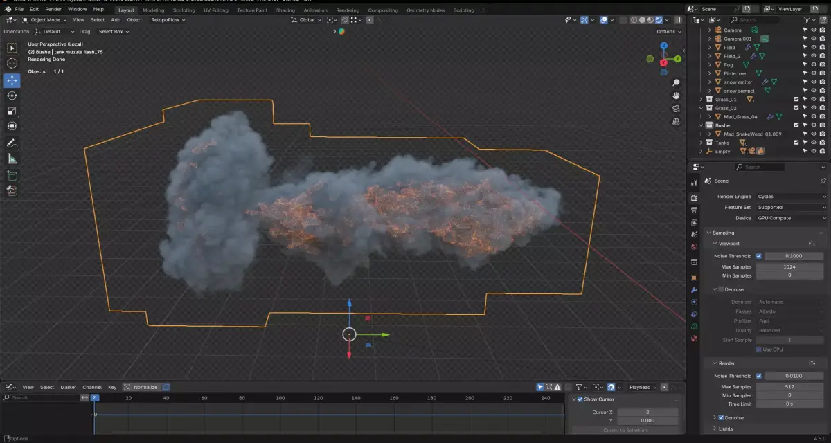
Task: Open the Drag Select Box dropdown
Action: [114, 32]
